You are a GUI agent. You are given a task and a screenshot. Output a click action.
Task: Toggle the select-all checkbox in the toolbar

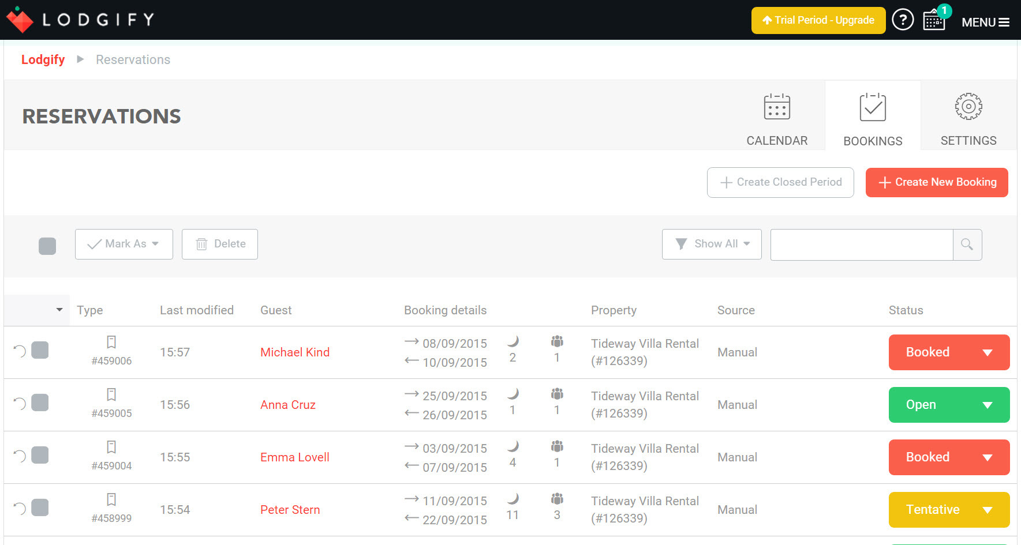tap(47, 246)
